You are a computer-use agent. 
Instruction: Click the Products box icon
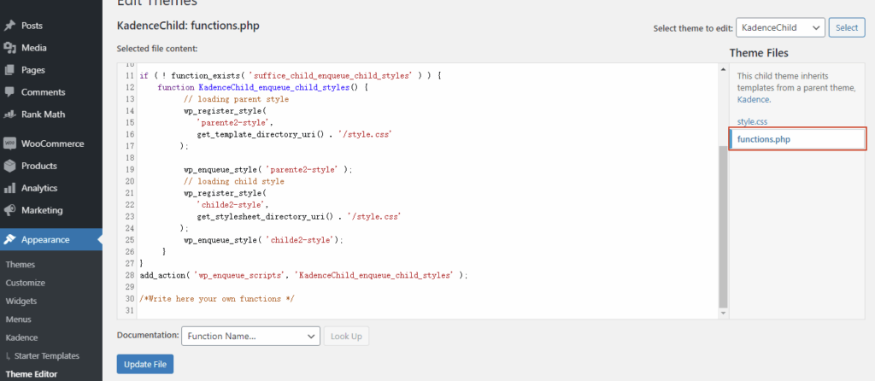click(x=10, y=166)
